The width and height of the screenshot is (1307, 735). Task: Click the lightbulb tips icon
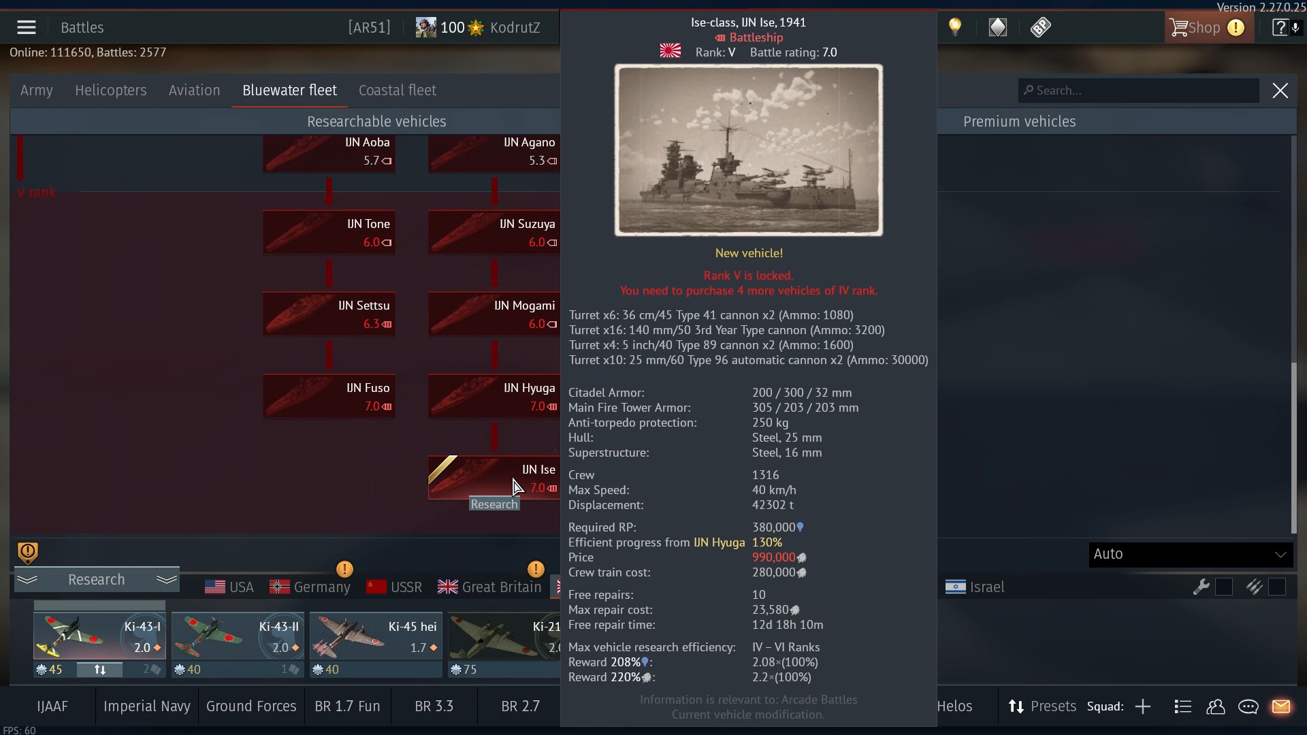[x=955, y=27]
